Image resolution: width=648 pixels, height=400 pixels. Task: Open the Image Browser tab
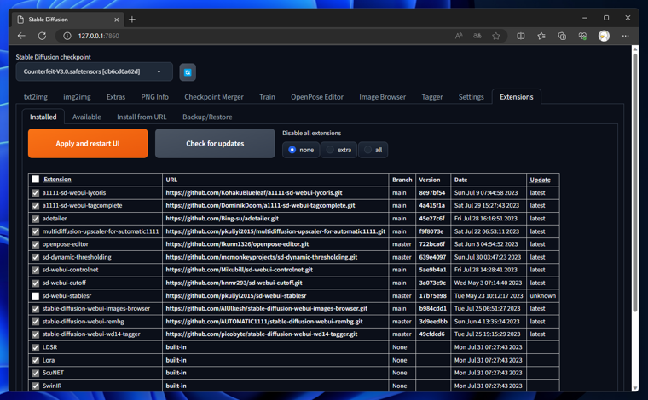point(382,97)
